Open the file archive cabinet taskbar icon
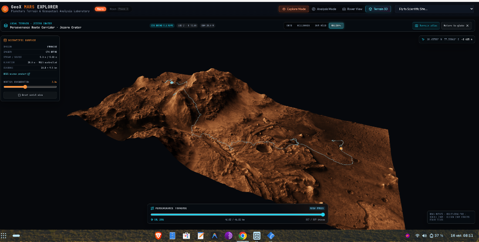 click(257, 235)
